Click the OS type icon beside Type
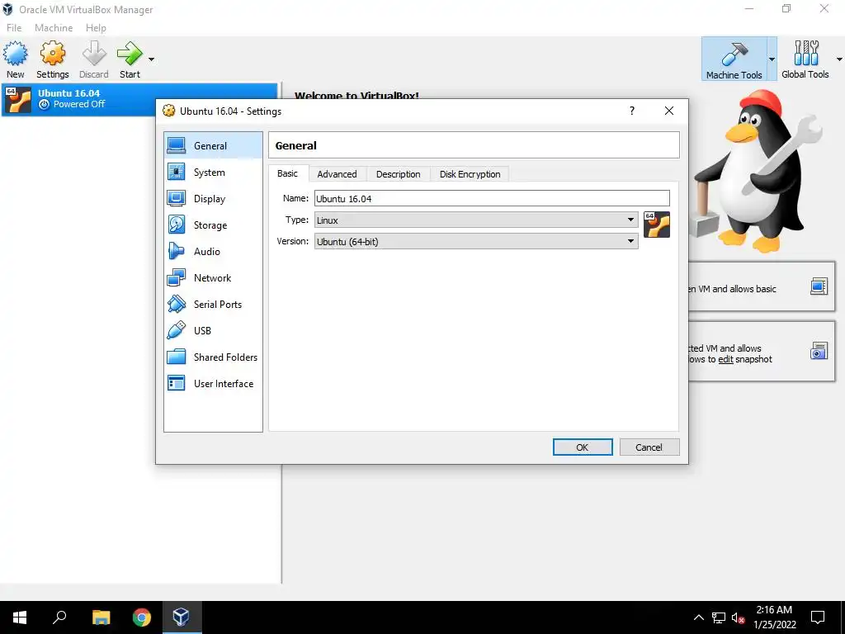Viewport: 845px width, 634px height. coord(657,225)
